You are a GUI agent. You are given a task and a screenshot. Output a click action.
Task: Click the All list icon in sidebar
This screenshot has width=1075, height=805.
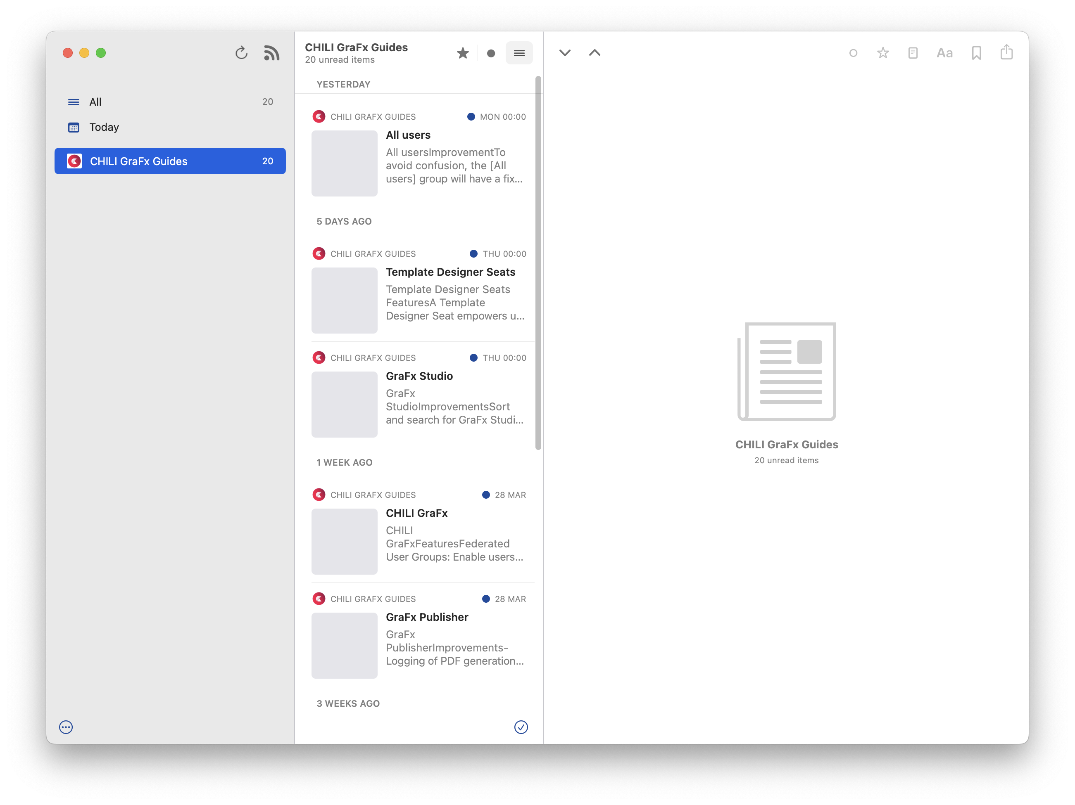click(x=74, y=102)
